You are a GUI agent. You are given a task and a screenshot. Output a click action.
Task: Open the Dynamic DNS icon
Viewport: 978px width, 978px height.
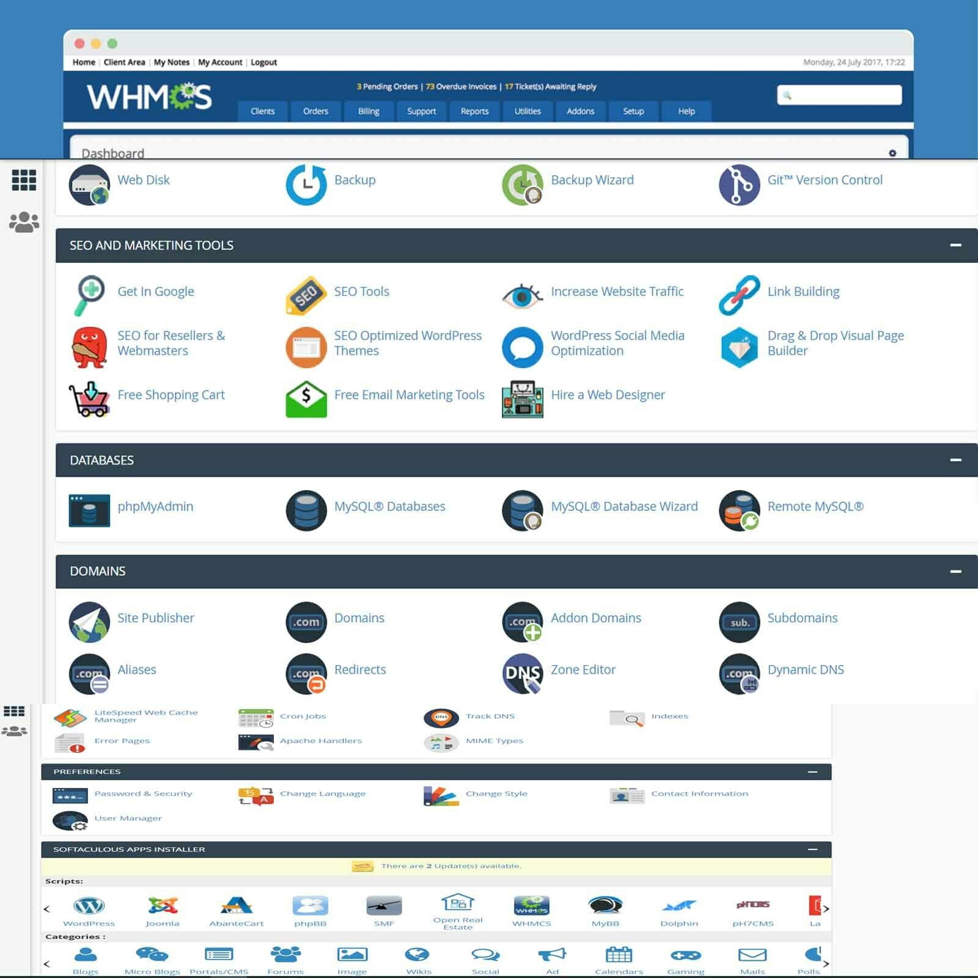point(740,674)
